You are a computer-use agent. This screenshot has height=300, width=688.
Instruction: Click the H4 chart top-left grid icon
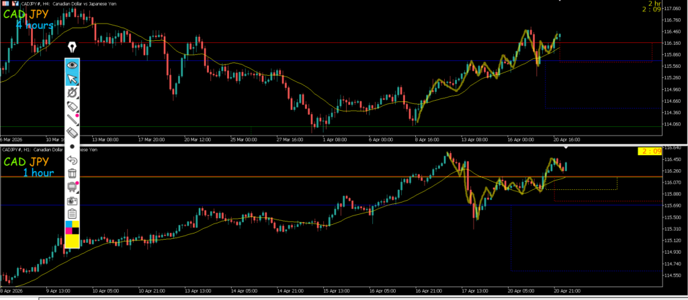(3, 3)
